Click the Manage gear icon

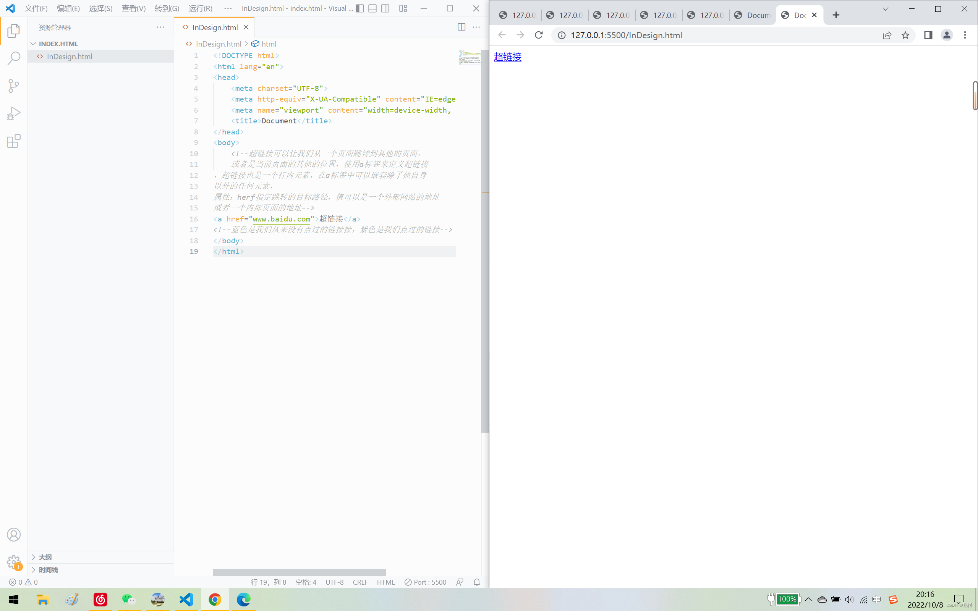coord(14,561)
